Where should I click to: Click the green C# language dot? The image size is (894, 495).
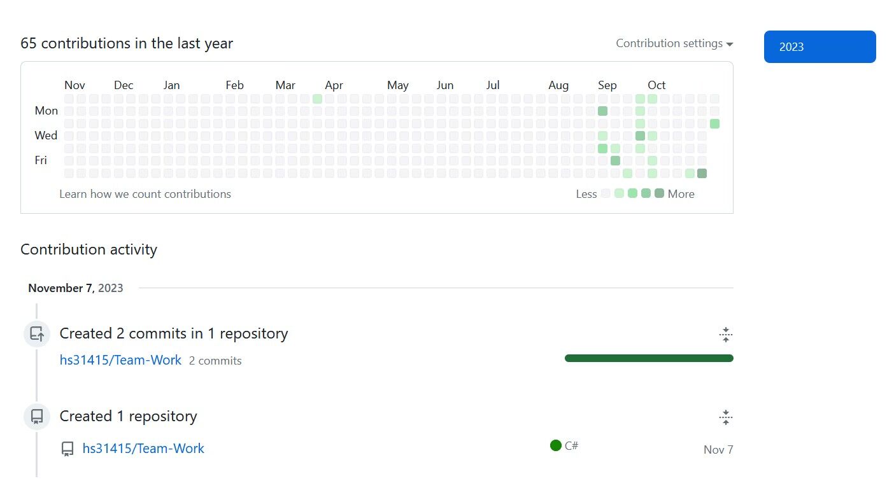556,445
